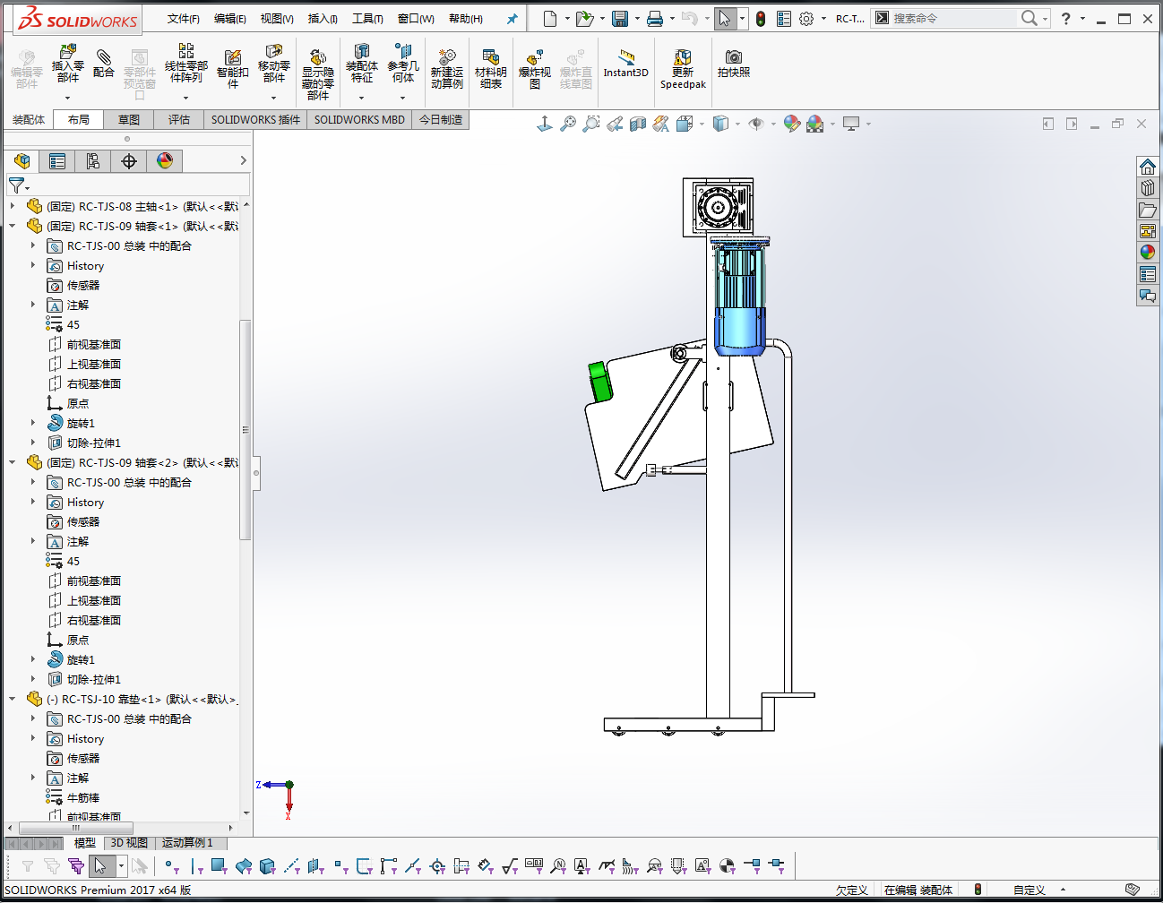Collapse RC-TJS-09 轴套<2> tree node
This screenshot has width=1163, height=903.
(13, 462)
